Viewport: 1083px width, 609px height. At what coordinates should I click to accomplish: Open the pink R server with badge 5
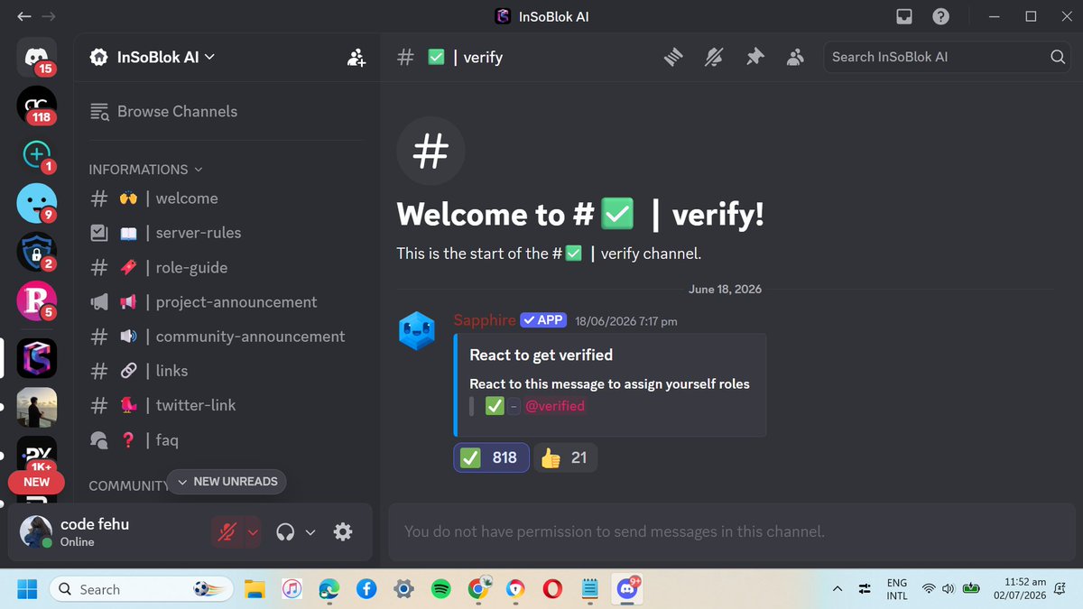click(x=36, y=300)
